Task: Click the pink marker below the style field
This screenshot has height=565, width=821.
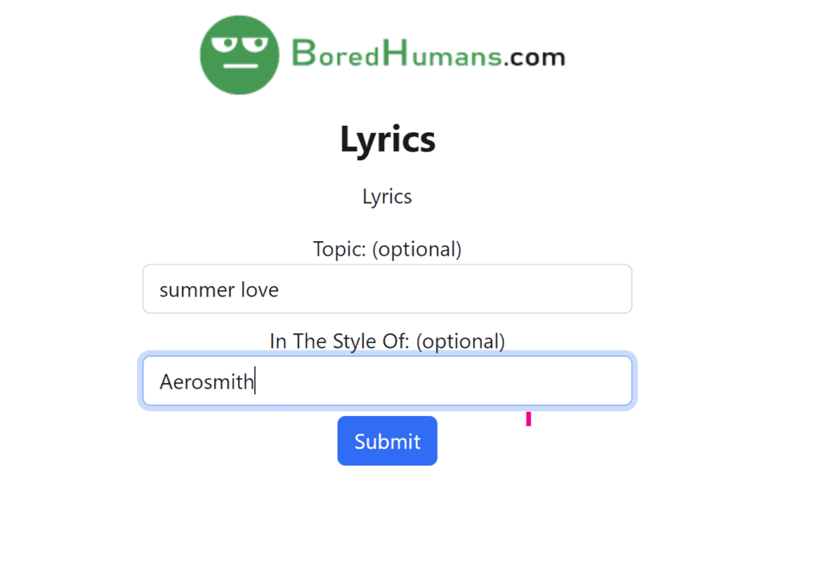Action: click(x=528, y=418)
